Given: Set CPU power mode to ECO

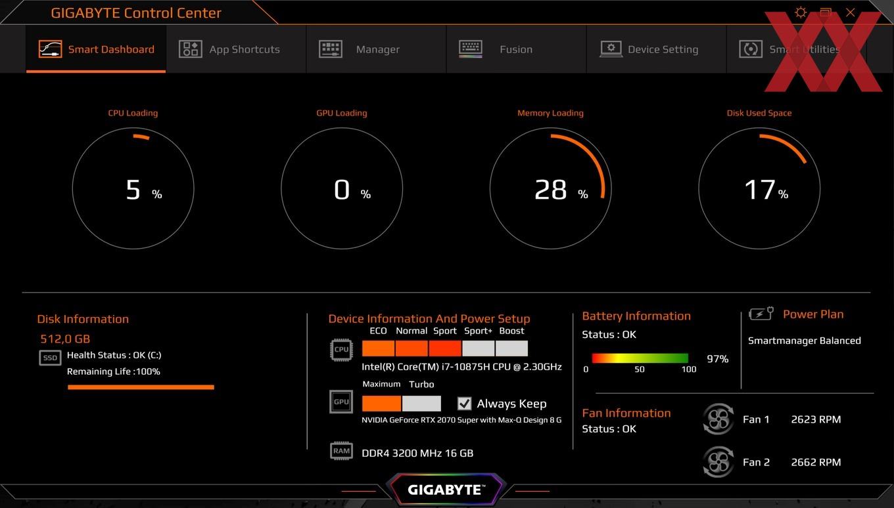Looking at the screenshot, I should [x=378, y=348].
